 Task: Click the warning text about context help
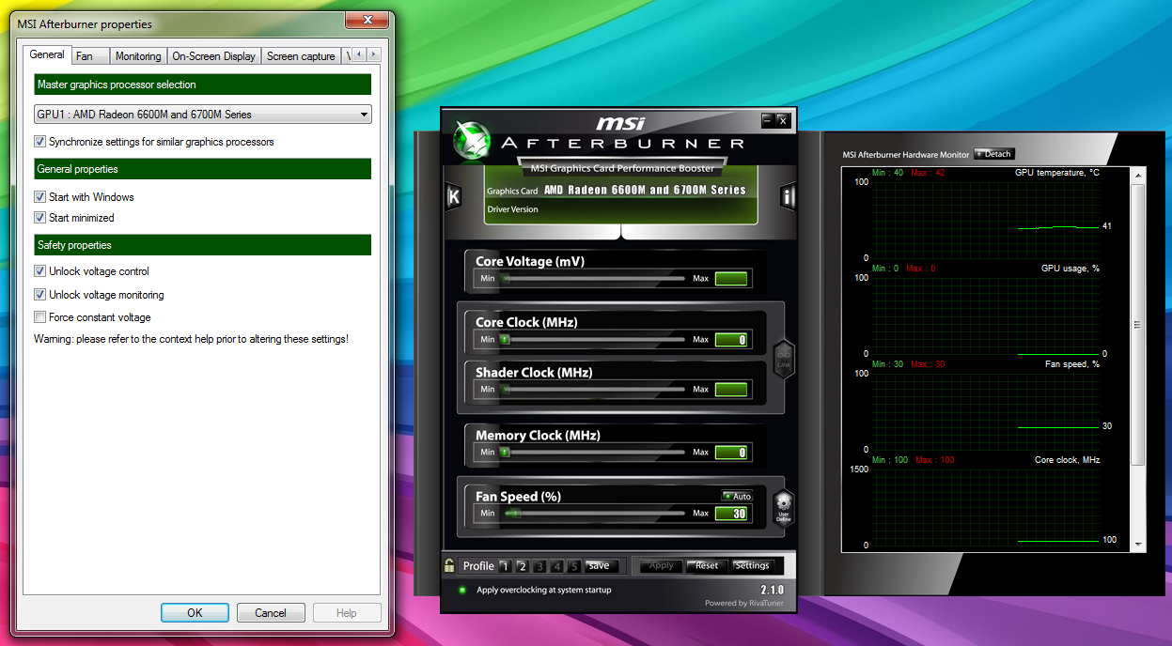(191, 339)
